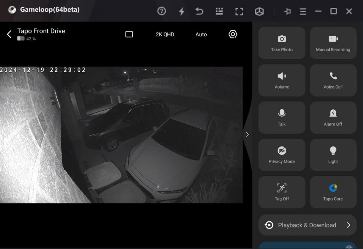Go back using the Tapo Front Drive arrow
Screen dimensions: 363x249
(x=9, y=34)
